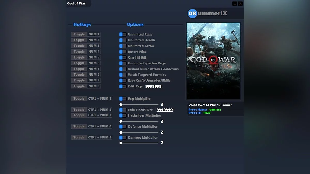Click the Exp Multiplier slider handle
This screenshot has width=310, height=174.
coord(121,105)
